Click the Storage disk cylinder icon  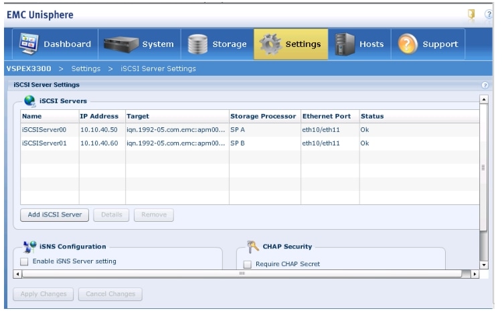197,44
